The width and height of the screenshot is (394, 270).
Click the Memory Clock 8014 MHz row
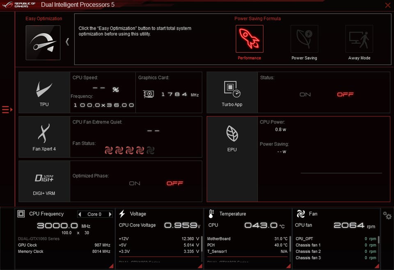point(64,252)
